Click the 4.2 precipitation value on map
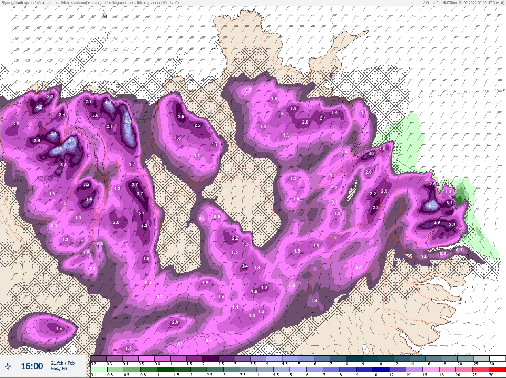506x378 pixels. 39,107
